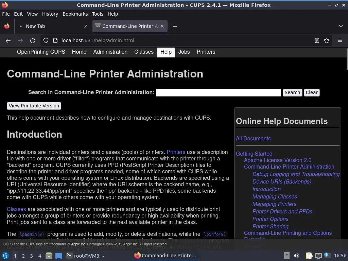Screen dimensions: 348x261
Task: Go back with the browser back arrow
Action: tap(8, 41)
